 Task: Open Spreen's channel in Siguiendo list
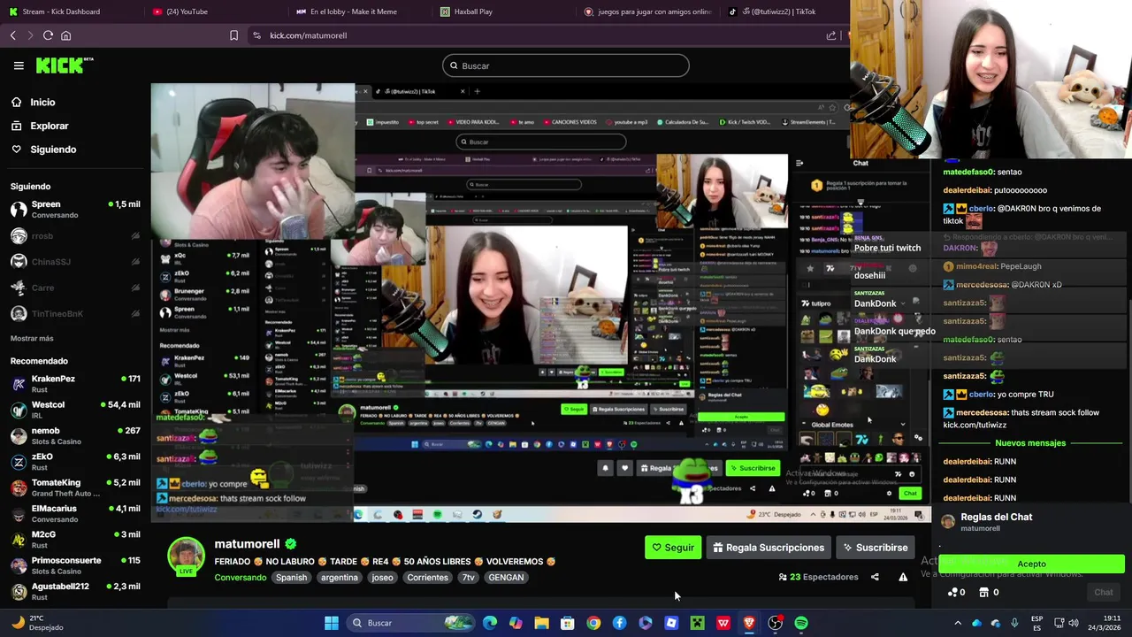(75, 209)
